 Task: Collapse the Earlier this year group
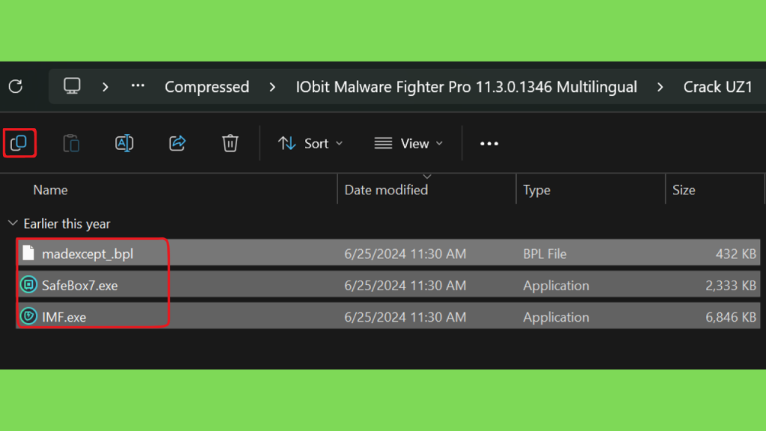(13, 223)
